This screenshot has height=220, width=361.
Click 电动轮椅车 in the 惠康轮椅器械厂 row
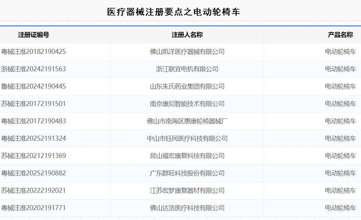click(x=341, y=121)
